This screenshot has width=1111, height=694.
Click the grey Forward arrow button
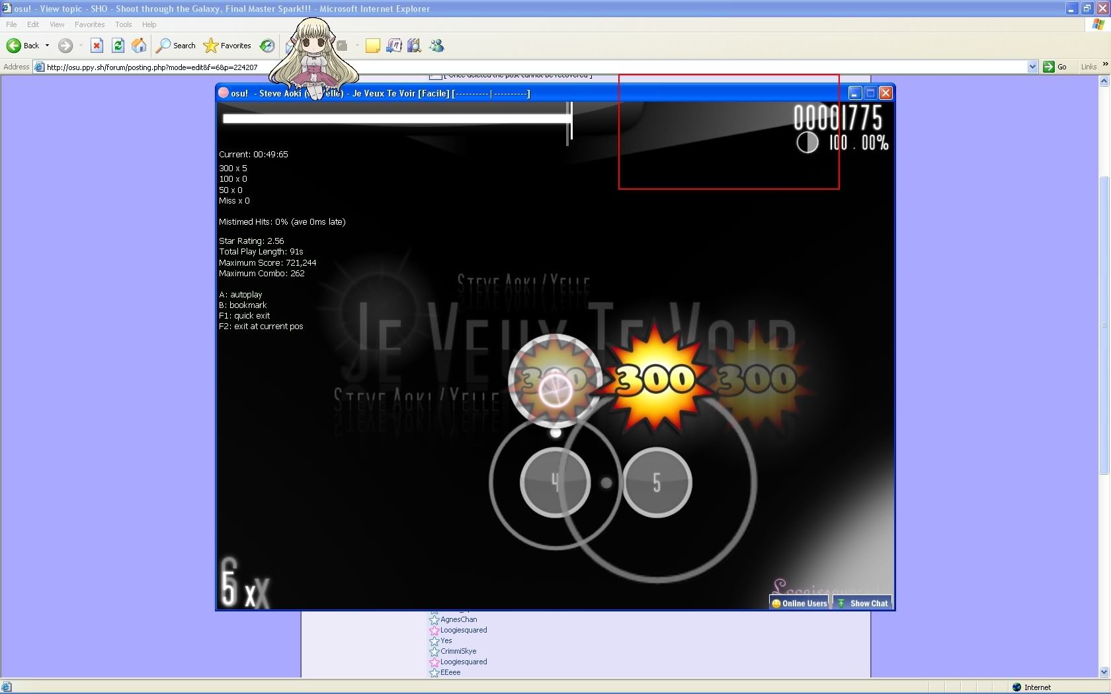[x=65, y=46]
